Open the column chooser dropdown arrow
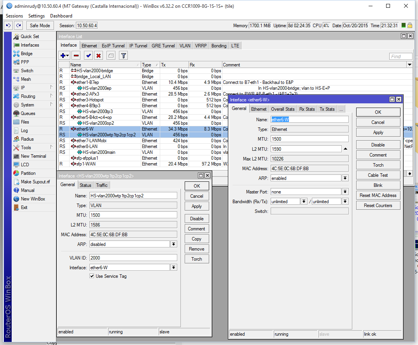The image size is (418, 345). [410, 65]
